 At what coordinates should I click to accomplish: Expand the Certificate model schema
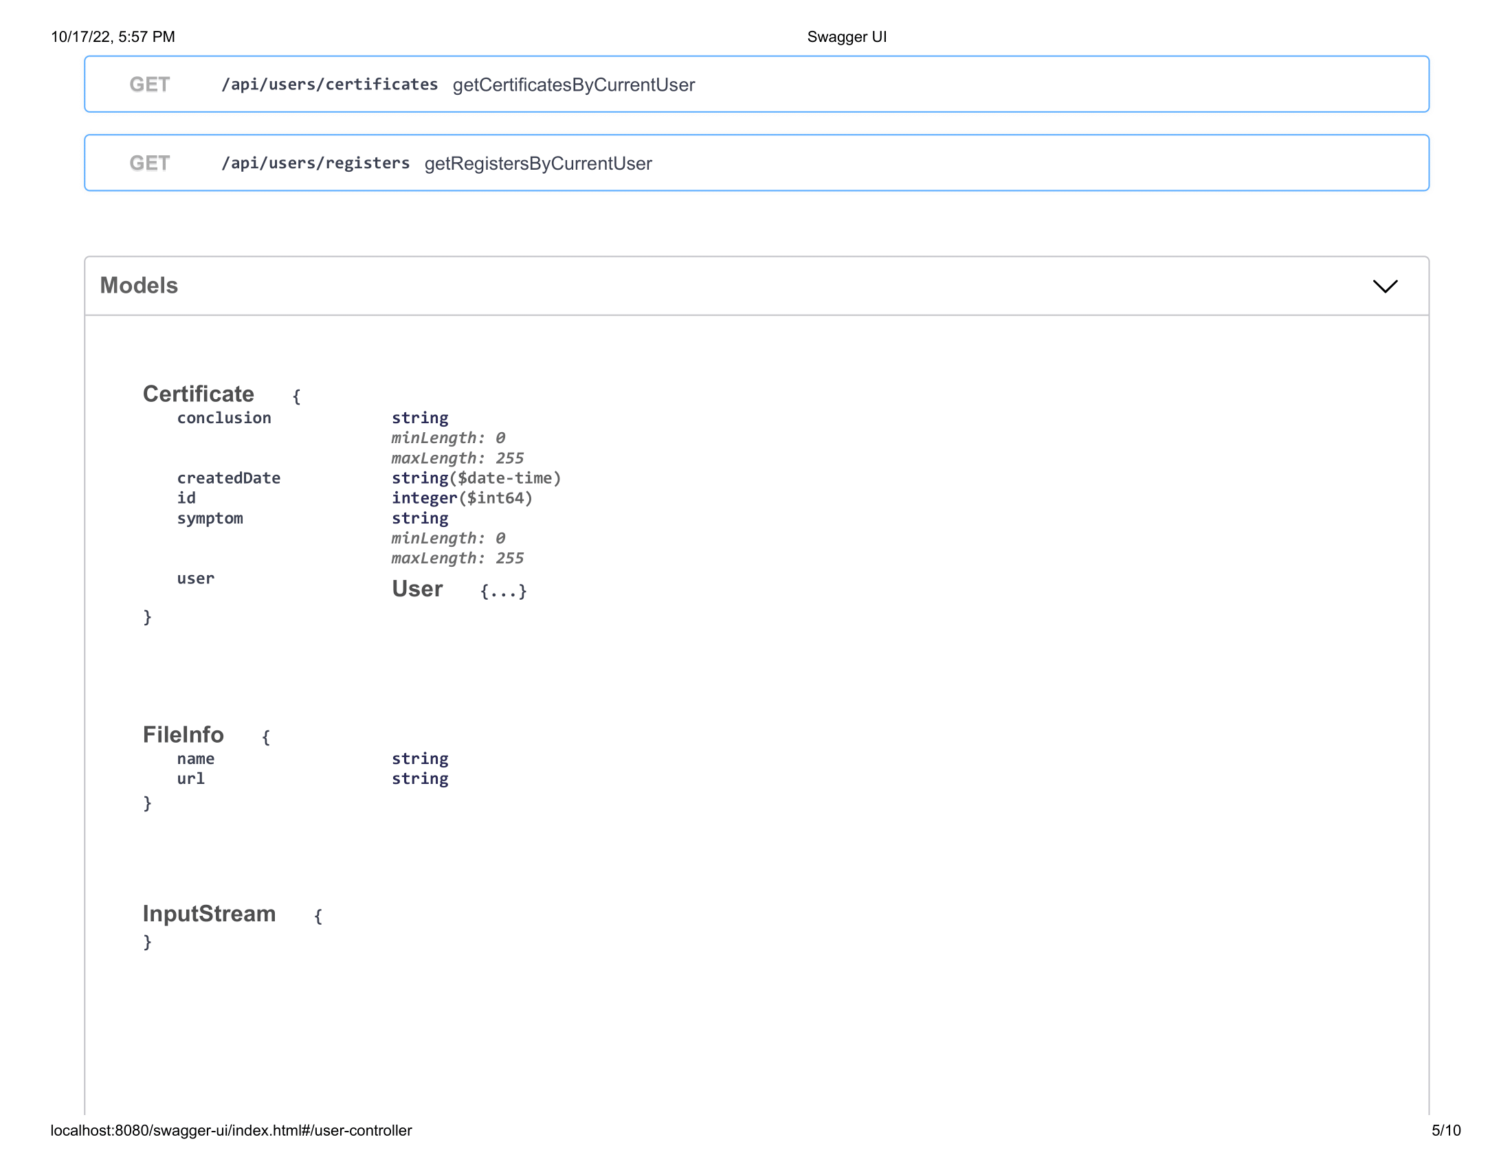point(197,393)
